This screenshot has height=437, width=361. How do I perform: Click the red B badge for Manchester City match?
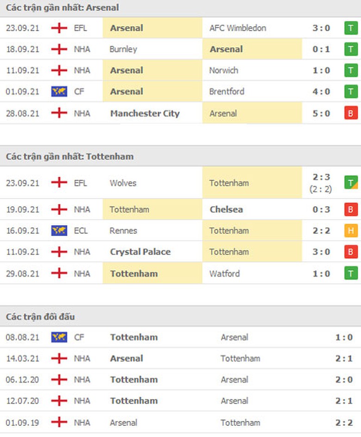pyautogui.click(x=351, y=113)
